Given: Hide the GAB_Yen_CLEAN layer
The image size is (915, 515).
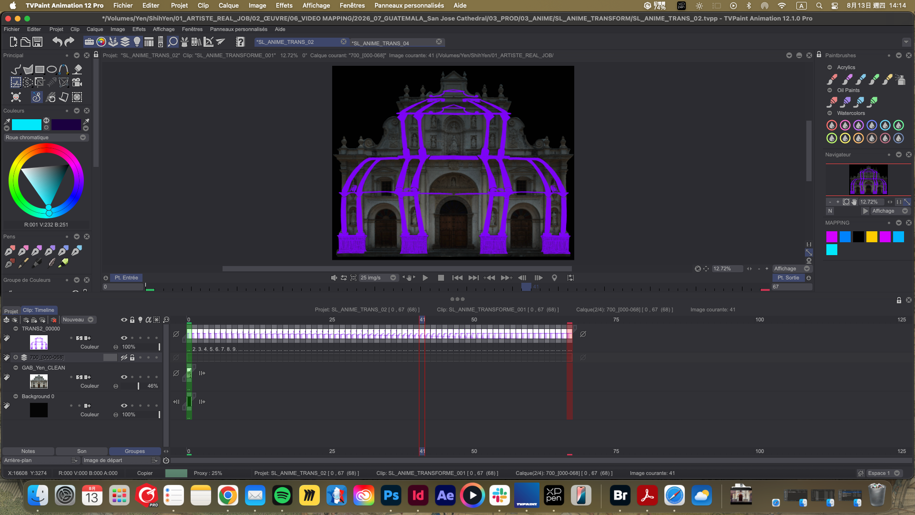Looking at the screenshot, I should pos(124,377).
